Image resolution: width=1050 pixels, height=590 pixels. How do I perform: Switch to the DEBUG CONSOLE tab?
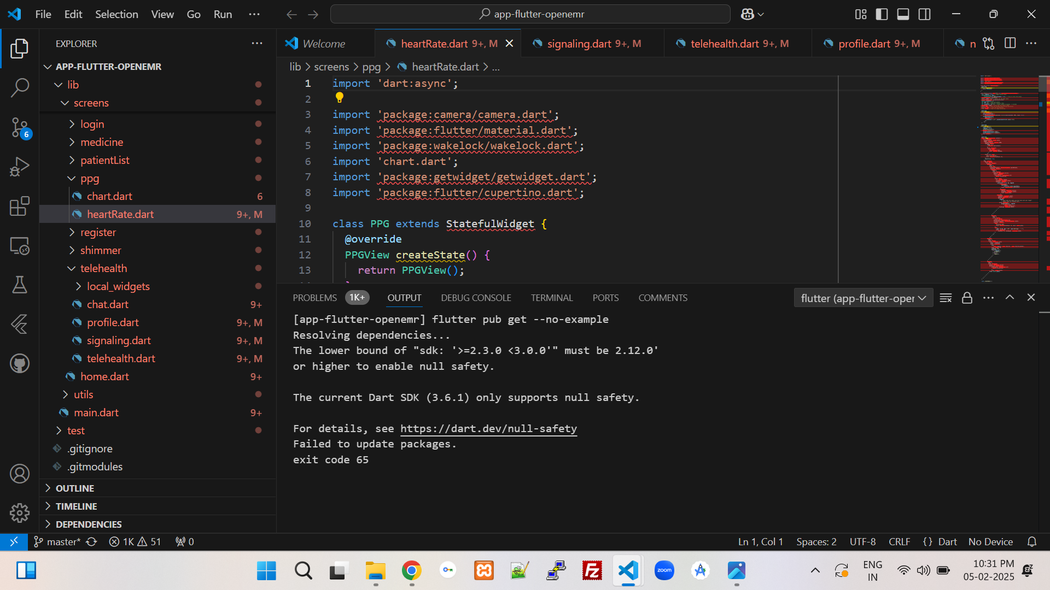(476, 298)
